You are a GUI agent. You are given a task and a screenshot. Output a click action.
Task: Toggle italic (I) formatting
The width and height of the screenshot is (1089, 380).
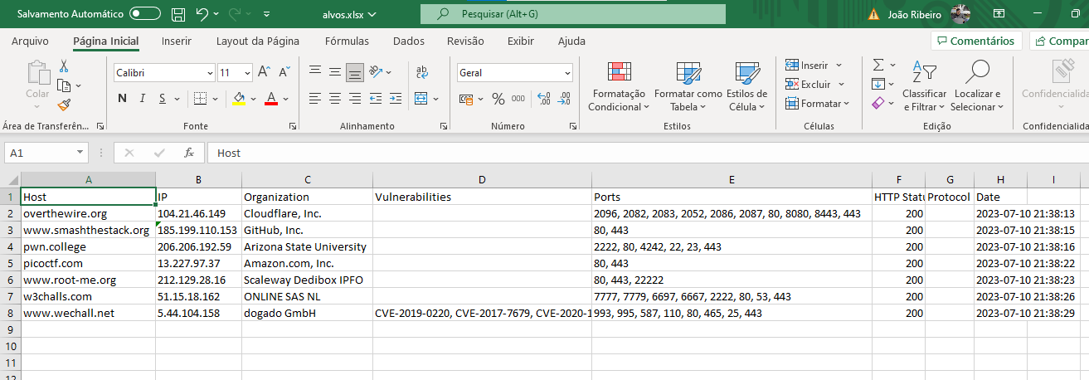coord(143,99)
